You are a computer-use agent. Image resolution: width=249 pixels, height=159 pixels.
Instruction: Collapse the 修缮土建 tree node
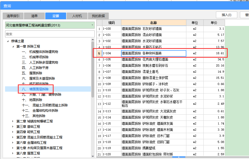tap(8, 41)
